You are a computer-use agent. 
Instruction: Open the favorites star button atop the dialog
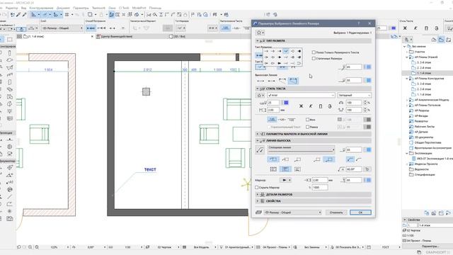pos(260,33)
